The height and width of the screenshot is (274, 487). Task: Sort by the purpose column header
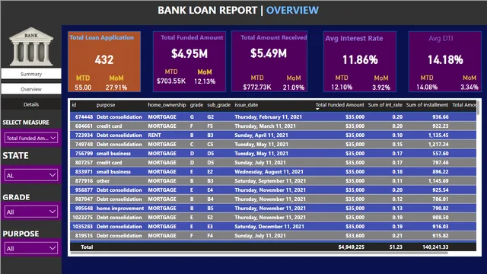click(106, 105)
